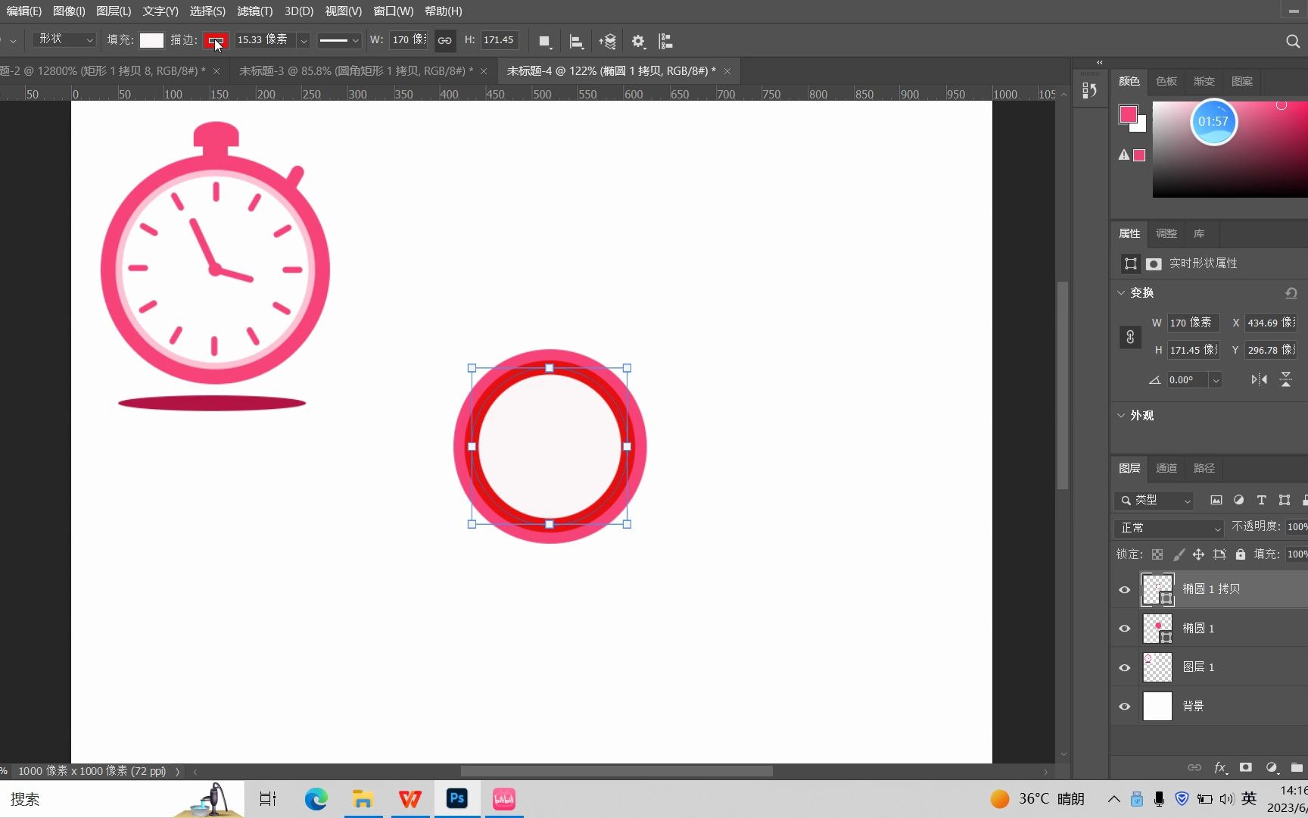Filter layers by shape icon
The height and width of the screenshot is (818, 1308).
[1285, 500]
